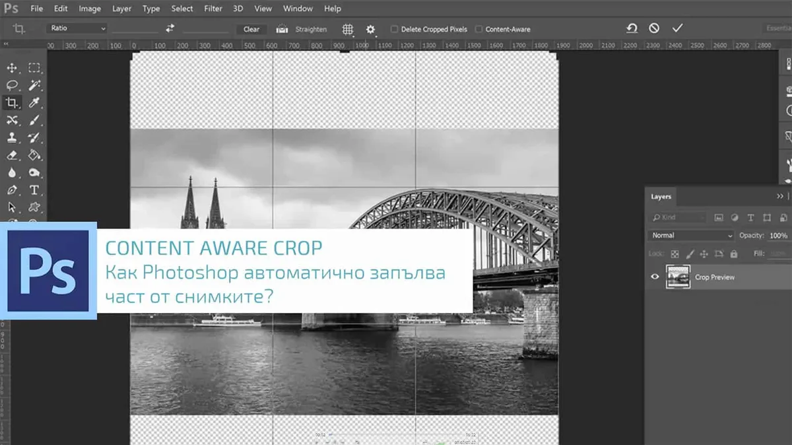Screen dimensions: 792x445
Task: Select the Eraser tool
Action: click(x=12, y=155)
